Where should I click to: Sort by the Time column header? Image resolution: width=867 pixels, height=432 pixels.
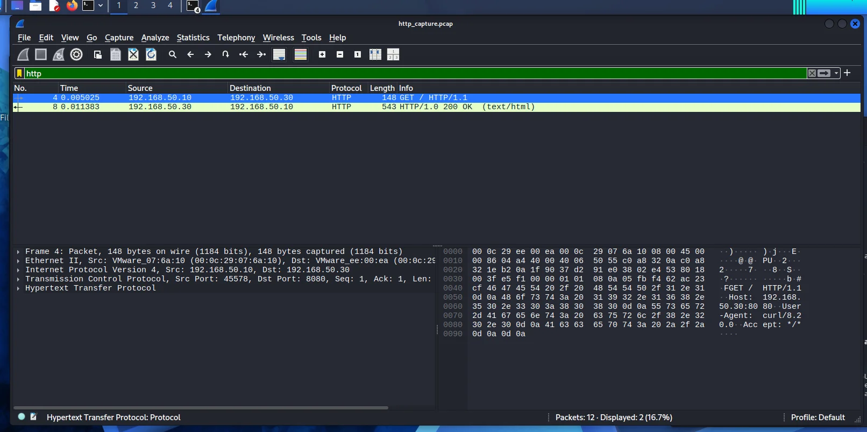point(92,88)
